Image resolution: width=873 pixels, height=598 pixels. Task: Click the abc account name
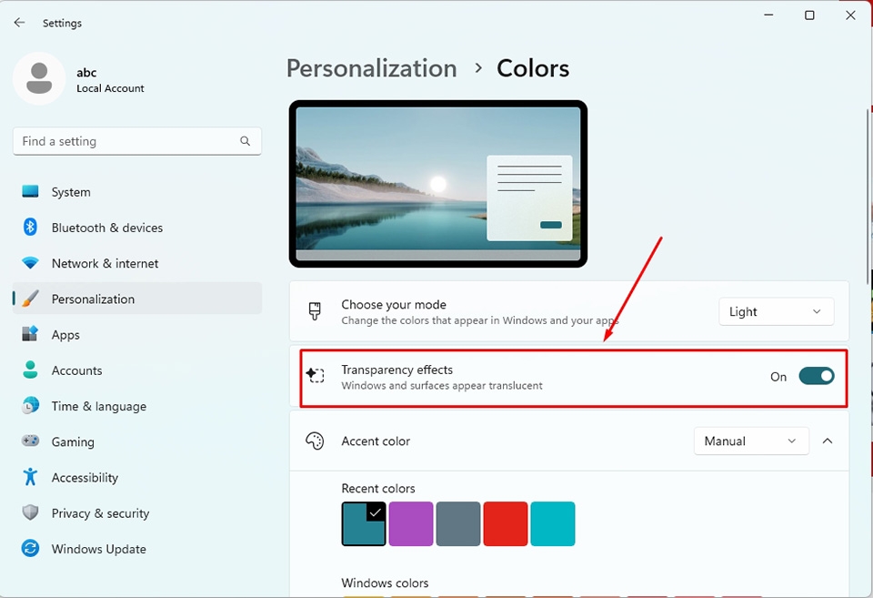[86, 73]
